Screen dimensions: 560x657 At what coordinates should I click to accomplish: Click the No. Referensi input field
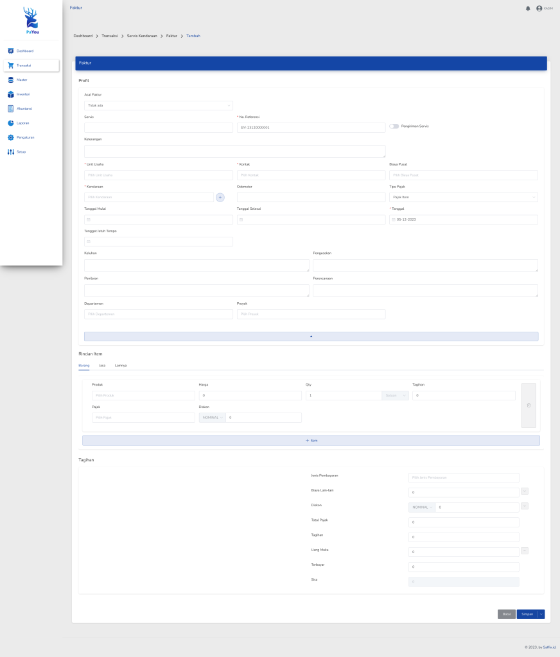click(311, 128)
